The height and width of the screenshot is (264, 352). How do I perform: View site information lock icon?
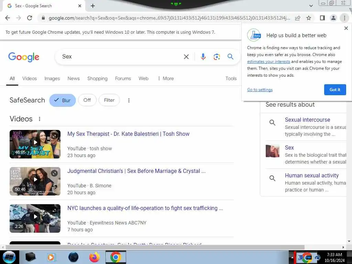43,18
